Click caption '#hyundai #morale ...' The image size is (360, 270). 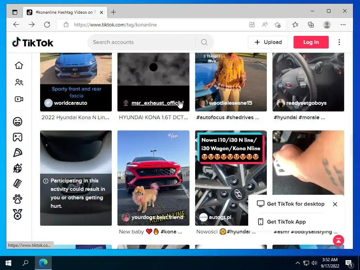tap(300, 117)
